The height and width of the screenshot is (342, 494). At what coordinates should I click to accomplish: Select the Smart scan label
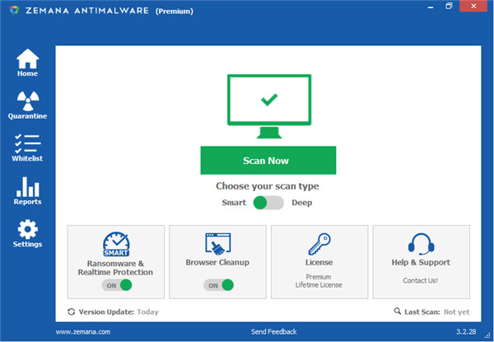point(234,203)
